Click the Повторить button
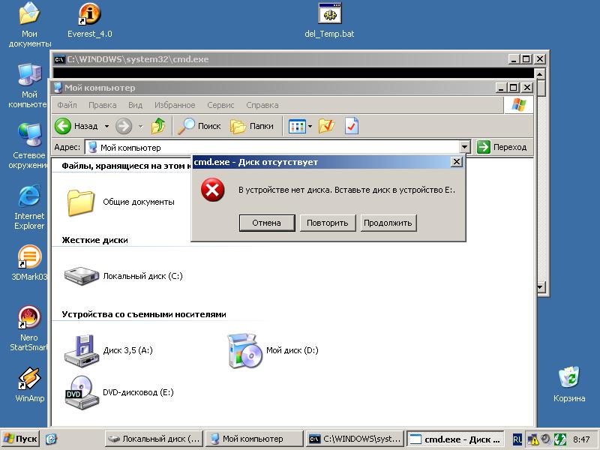600x450 pixels. [328, 223]
